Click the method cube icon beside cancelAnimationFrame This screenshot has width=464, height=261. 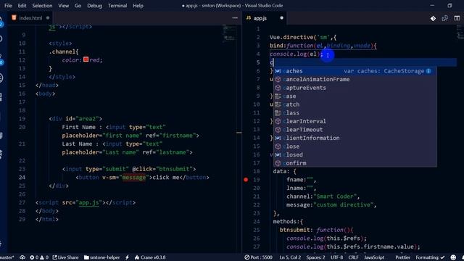[278, 80]
